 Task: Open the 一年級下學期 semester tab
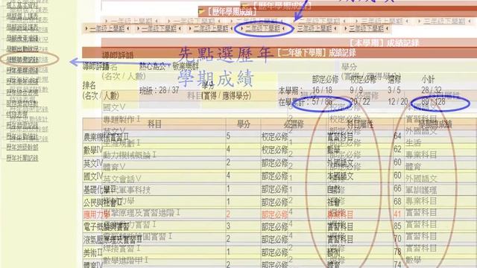[159, 28]
